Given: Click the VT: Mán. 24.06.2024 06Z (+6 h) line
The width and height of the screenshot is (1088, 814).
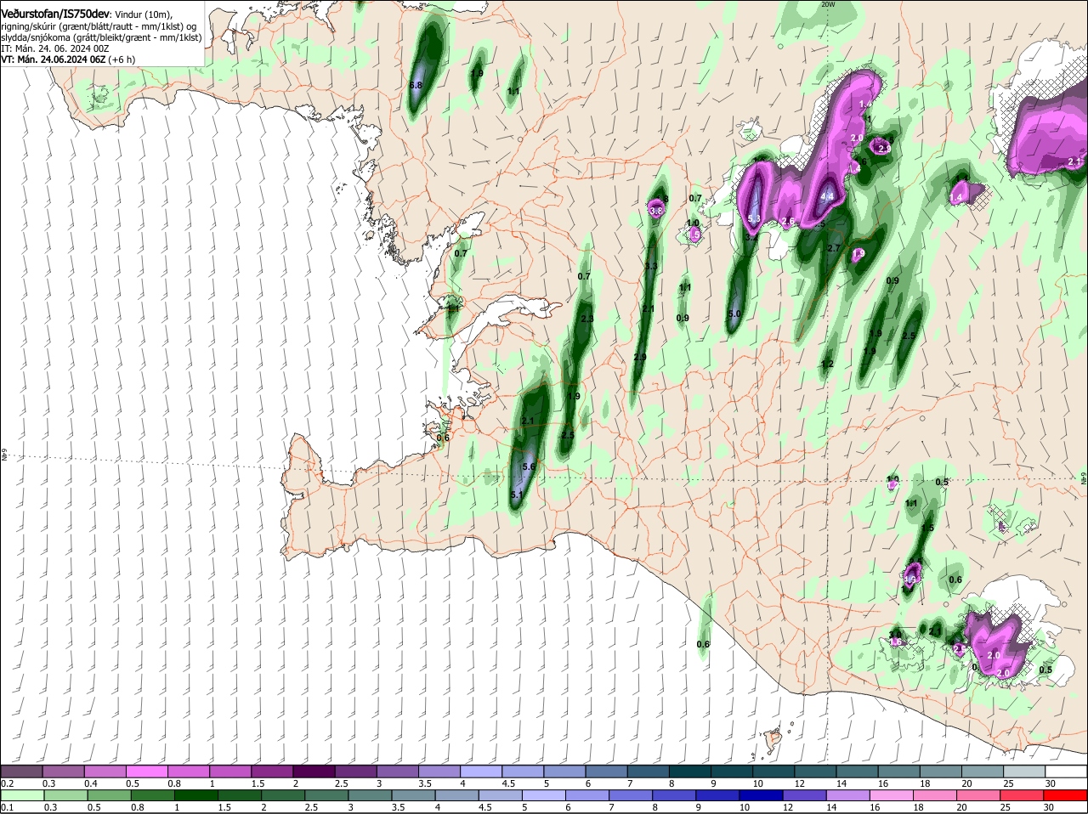Looking at the screenshot, I should pyautogui.click(x=68, y=59).
